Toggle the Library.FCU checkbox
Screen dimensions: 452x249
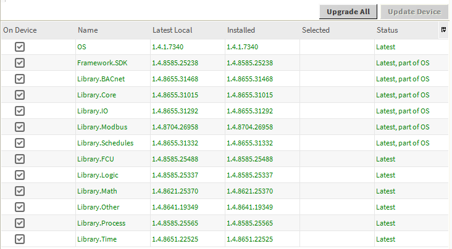click(x=20, y=159)
